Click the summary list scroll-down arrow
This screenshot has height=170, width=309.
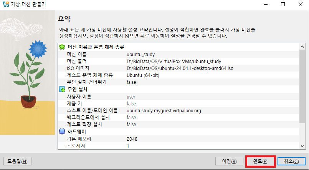tap(302, 146)
